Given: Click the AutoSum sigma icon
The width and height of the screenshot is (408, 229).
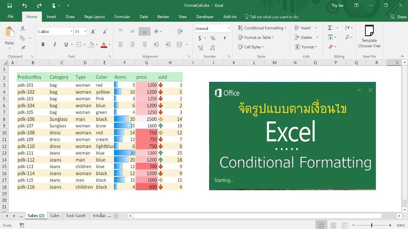Looking at the screenshot, I should 330,28.
